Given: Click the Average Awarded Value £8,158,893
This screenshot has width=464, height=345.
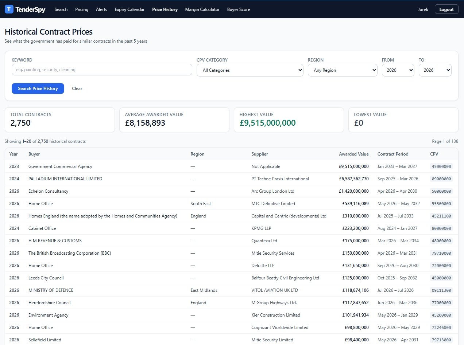Looking at the screenshot, I should tap(145, 123).
